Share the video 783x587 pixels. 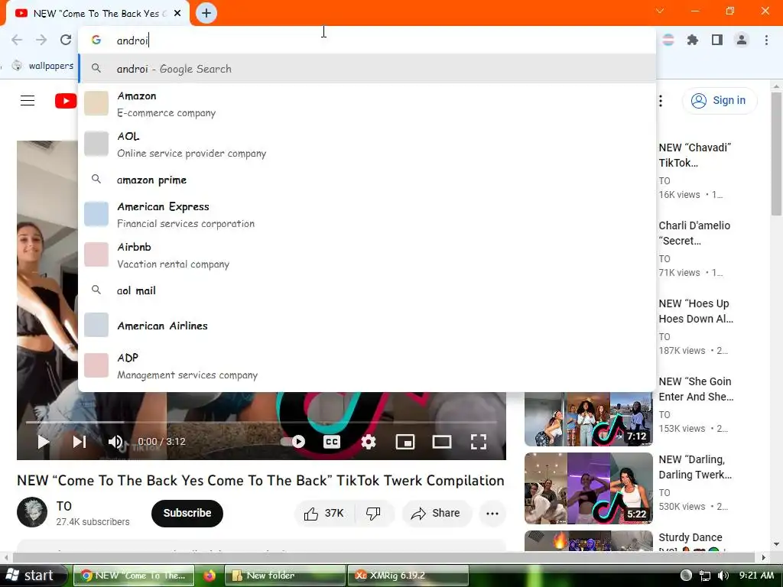click(436, 513)
